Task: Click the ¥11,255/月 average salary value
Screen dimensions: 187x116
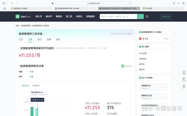Action: pyautogui.click(x=29, y=55)
